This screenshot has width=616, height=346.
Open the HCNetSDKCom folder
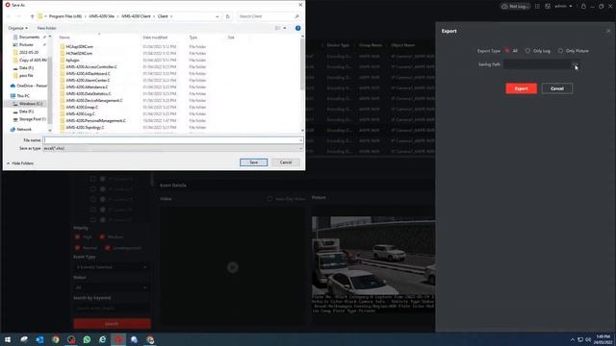tap(79, 54)
